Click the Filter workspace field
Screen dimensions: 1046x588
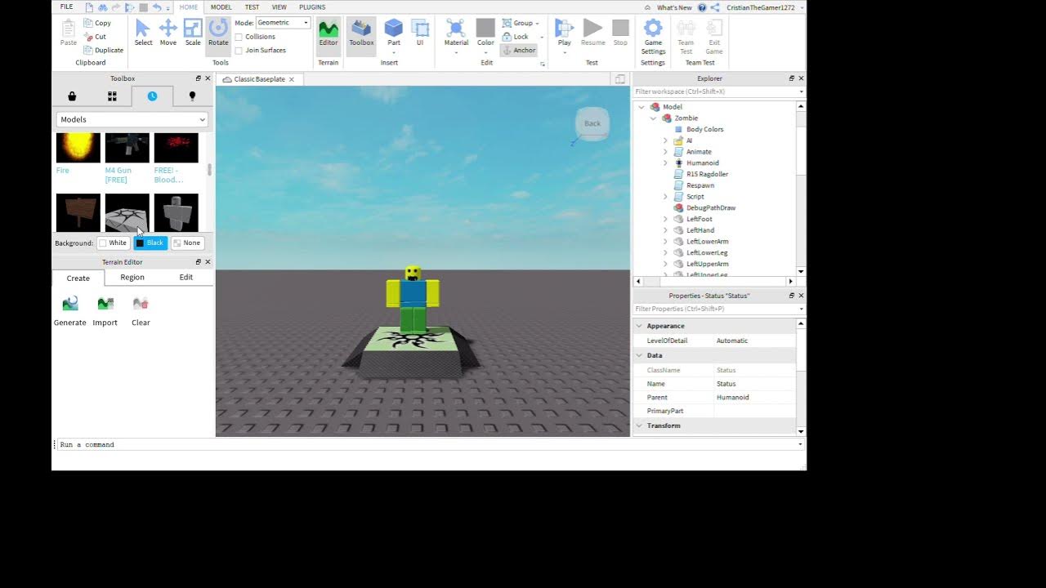tap(719, 91)
